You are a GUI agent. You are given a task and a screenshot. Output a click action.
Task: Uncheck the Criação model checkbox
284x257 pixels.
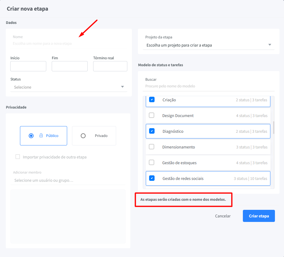152,99
